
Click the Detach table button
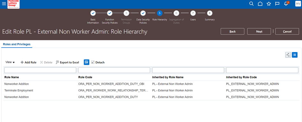(98, 62)
